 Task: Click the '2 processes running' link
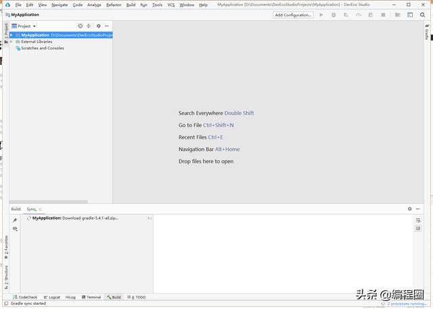point(407,304)
